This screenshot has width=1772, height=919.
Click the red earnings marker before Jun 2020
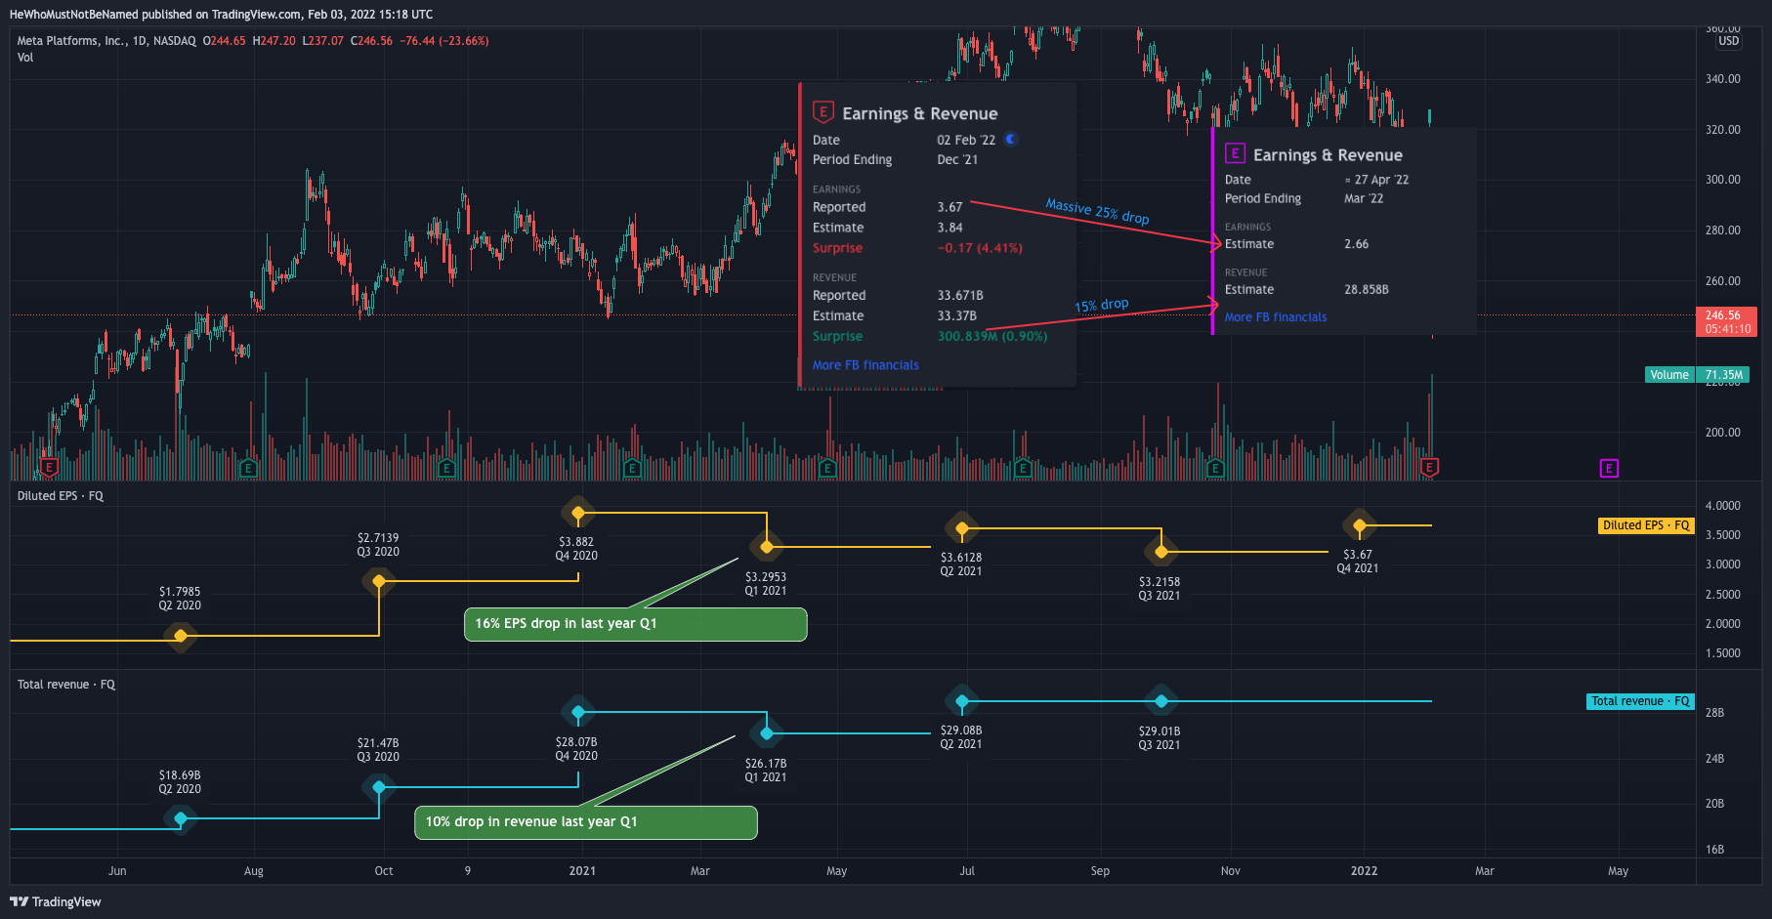[49, 468]
